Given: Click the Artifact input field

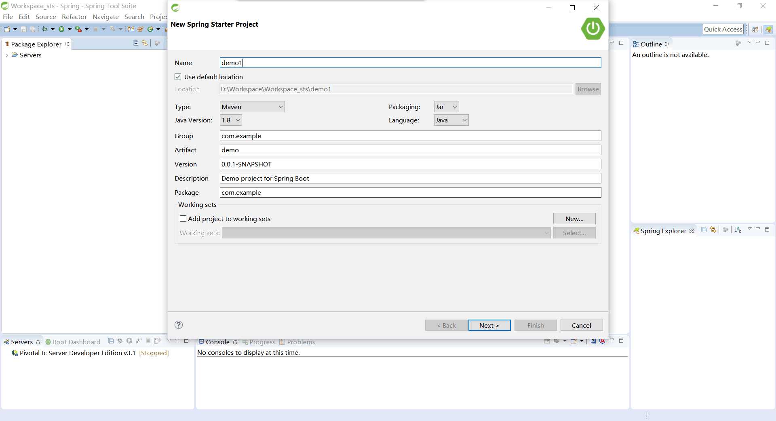Looking at the screenshot, I should [410, 150].
